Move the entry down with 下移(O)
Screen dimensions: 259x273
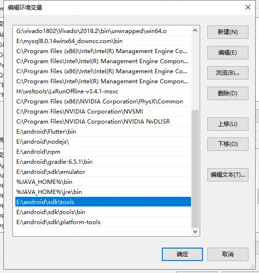point(228,144)
